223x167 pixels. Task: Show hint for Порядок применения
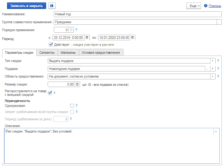pyautogui.click(x=76, y=30)
